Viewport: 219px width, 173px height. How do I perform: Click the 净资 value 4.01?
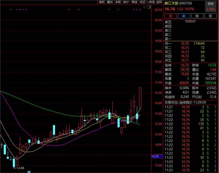tap(186, 92)
